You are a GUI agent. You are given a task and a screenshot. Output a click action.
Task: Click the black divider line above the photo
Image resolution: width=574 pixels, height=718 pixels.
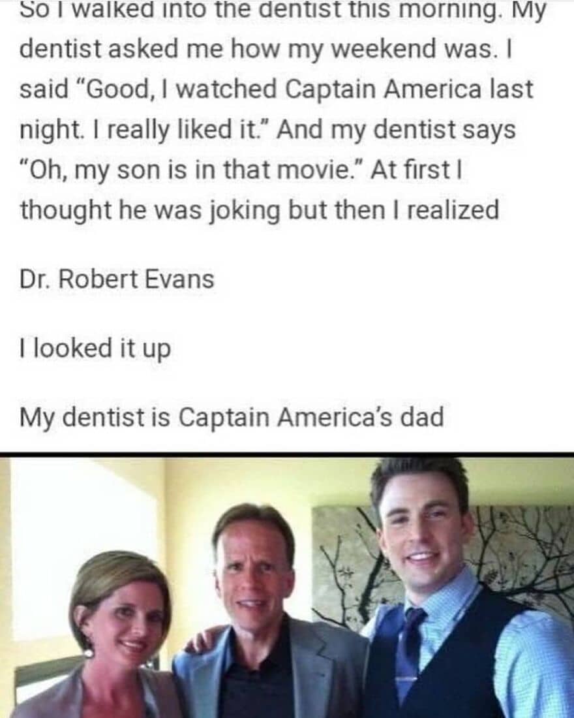coord(287,455)
